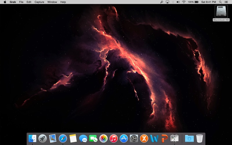Click the volume speaker icon in menu bar

(178, 2)
